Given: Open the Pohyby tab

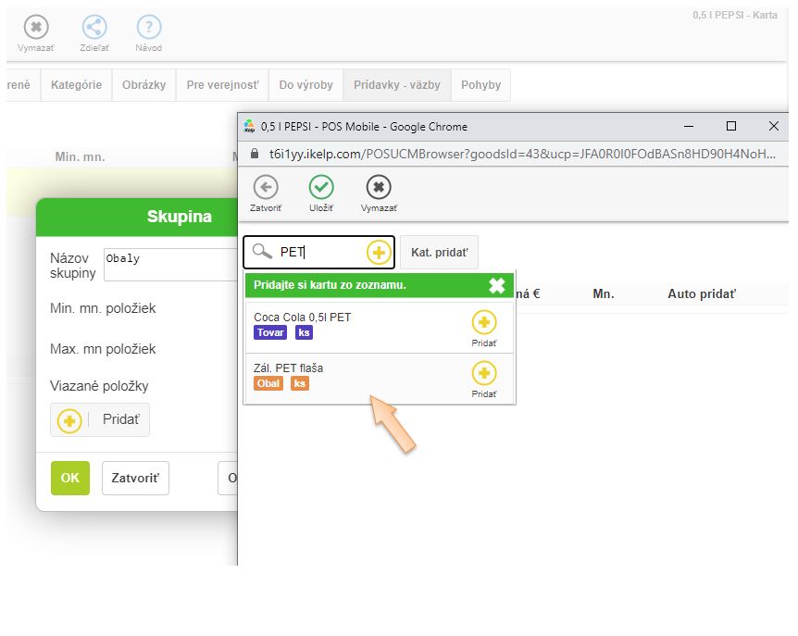Looking at the screenshot, I should click(x=480, y=85).
